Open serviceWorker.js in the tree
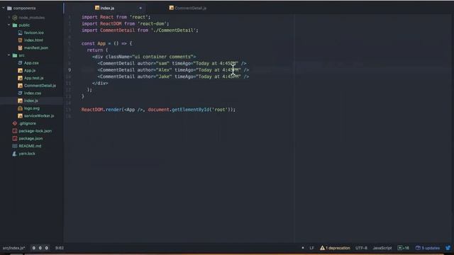The width and height of the screenshot is (454, 255). tap(39, 115)
